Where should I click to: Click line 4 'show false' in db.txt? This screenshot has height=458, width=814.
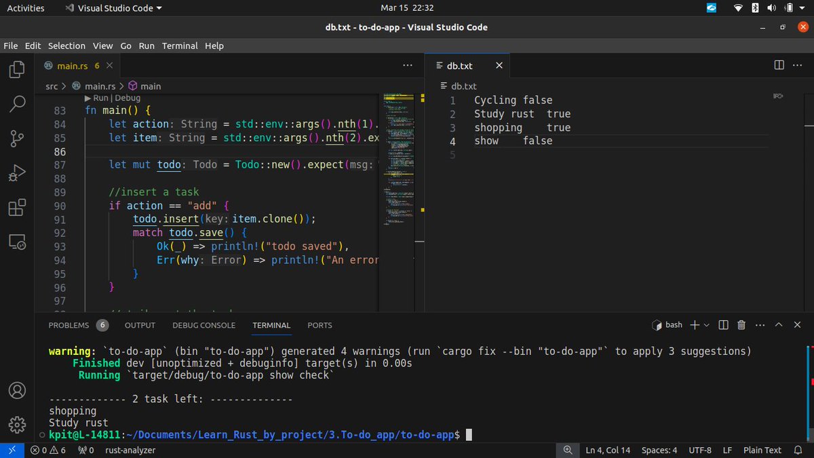pyautogui.click(x=513, y=141)
